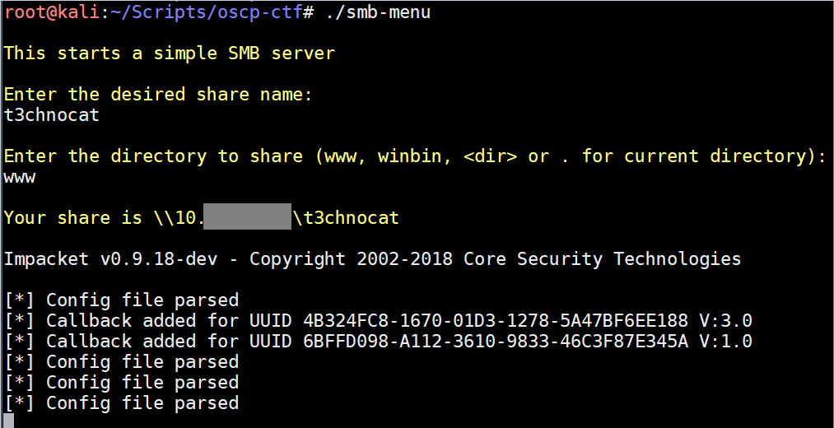Click the typed t3chnocat share name

click(52, 115)
